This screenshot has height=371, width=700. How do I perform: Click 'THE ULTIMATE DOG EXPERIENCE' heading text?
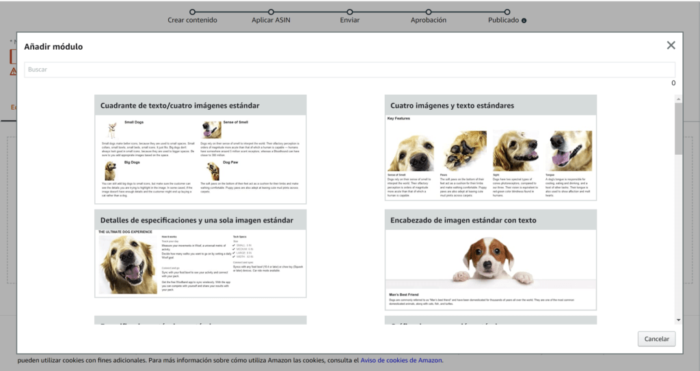point(125,232)
